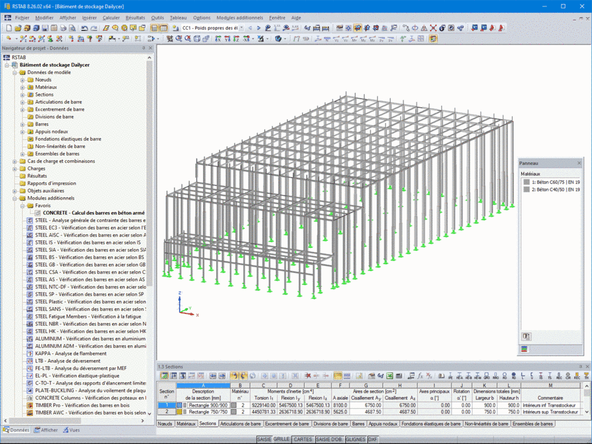Click the Undo arrow icon
Screen dimensions: 592x444
click(x=85, y=28)
